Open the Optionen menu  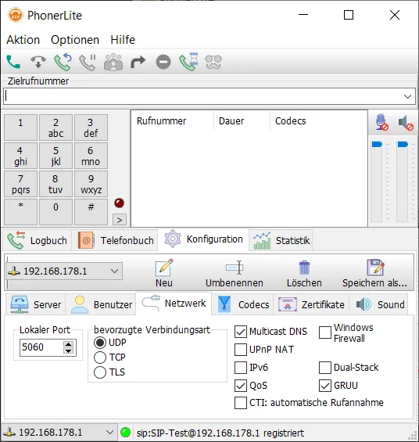[x=75, y=40]
